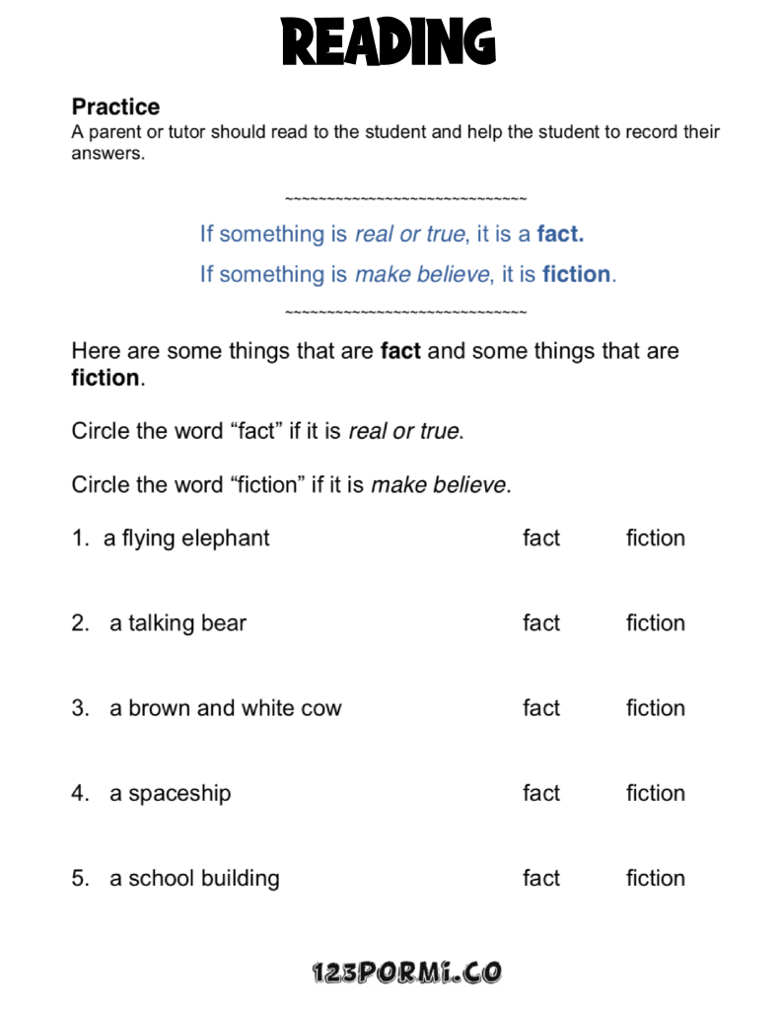
Task: Click the Practice section heading
Action: pyautogui.click(x=115, y=107)
